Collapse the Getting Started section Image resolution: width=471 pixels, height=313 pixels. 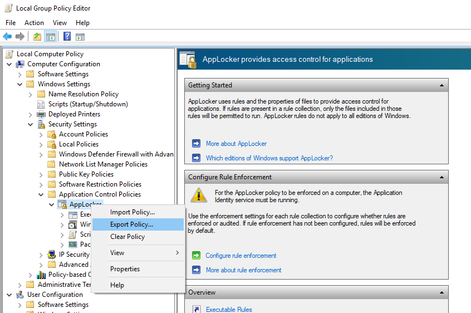[x=441, y=85]
